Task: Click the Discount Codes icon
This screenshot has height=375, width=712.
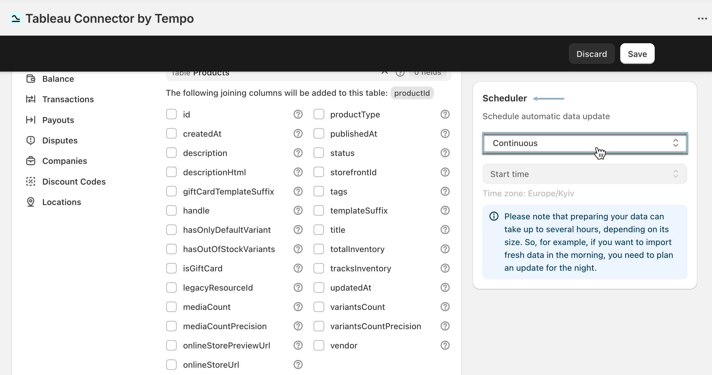Action: click(x=31, y=181)
